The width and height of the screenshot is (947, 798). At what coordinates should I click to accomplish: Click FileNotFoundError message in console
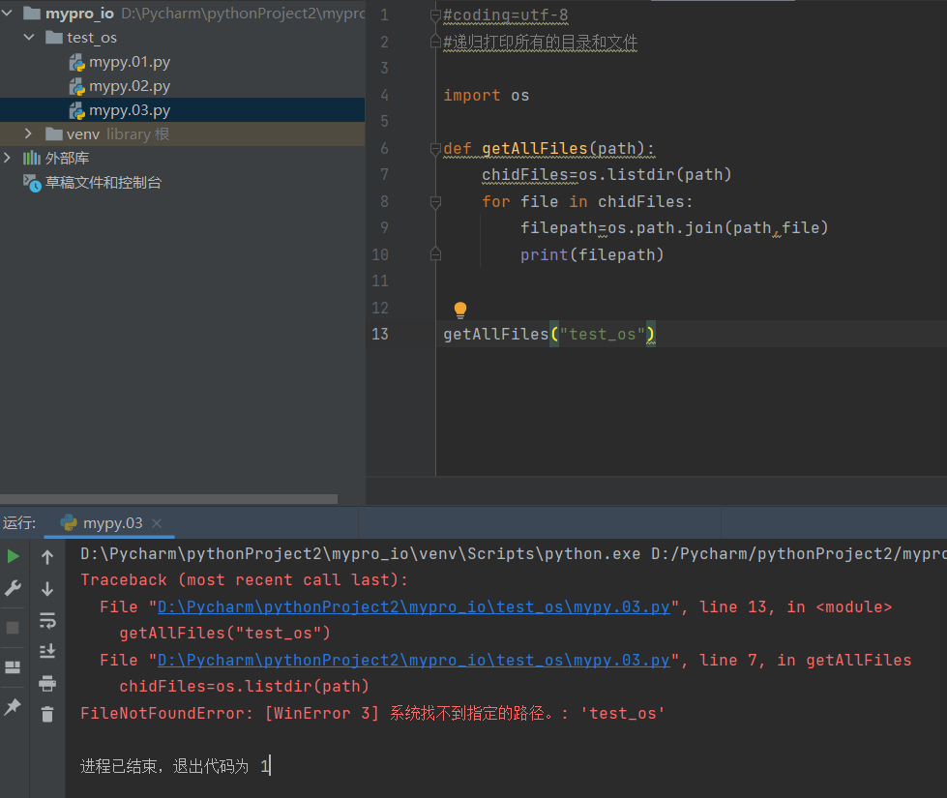[372, 714]
